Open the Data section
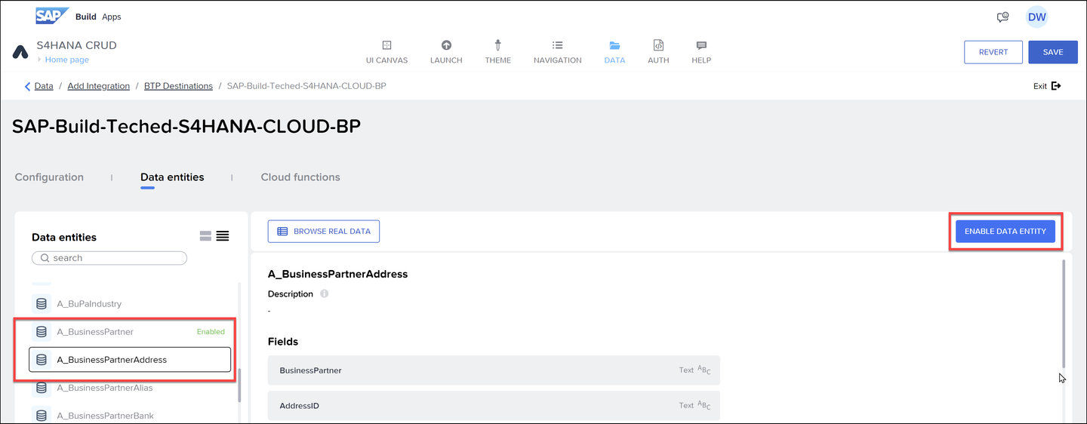 pos(614,52)
